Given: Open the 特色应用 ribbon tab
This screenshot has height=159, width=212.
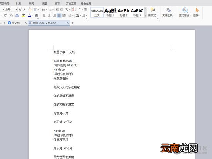Looking at the screenshot, I should pyautogui.click(x=86, y=3).
